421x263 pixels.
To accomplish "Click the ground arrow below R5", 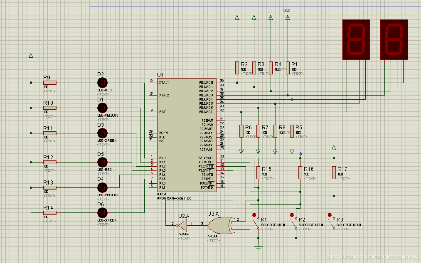I will (292, 152).
